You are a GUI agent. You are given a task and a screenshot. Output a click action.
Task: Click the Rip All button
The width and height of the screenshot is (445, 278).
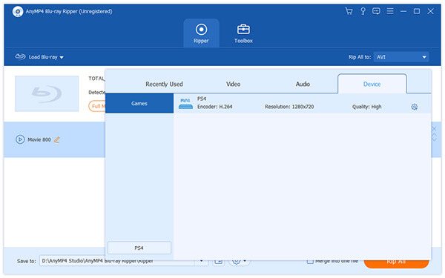(x=396, y=262)
